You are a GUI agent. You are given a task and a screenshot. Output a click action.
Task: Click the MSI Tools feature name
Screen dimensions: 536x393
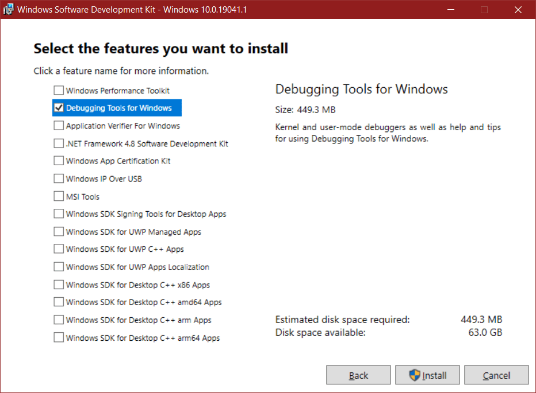pyautogui.click(x=83, y=196)
